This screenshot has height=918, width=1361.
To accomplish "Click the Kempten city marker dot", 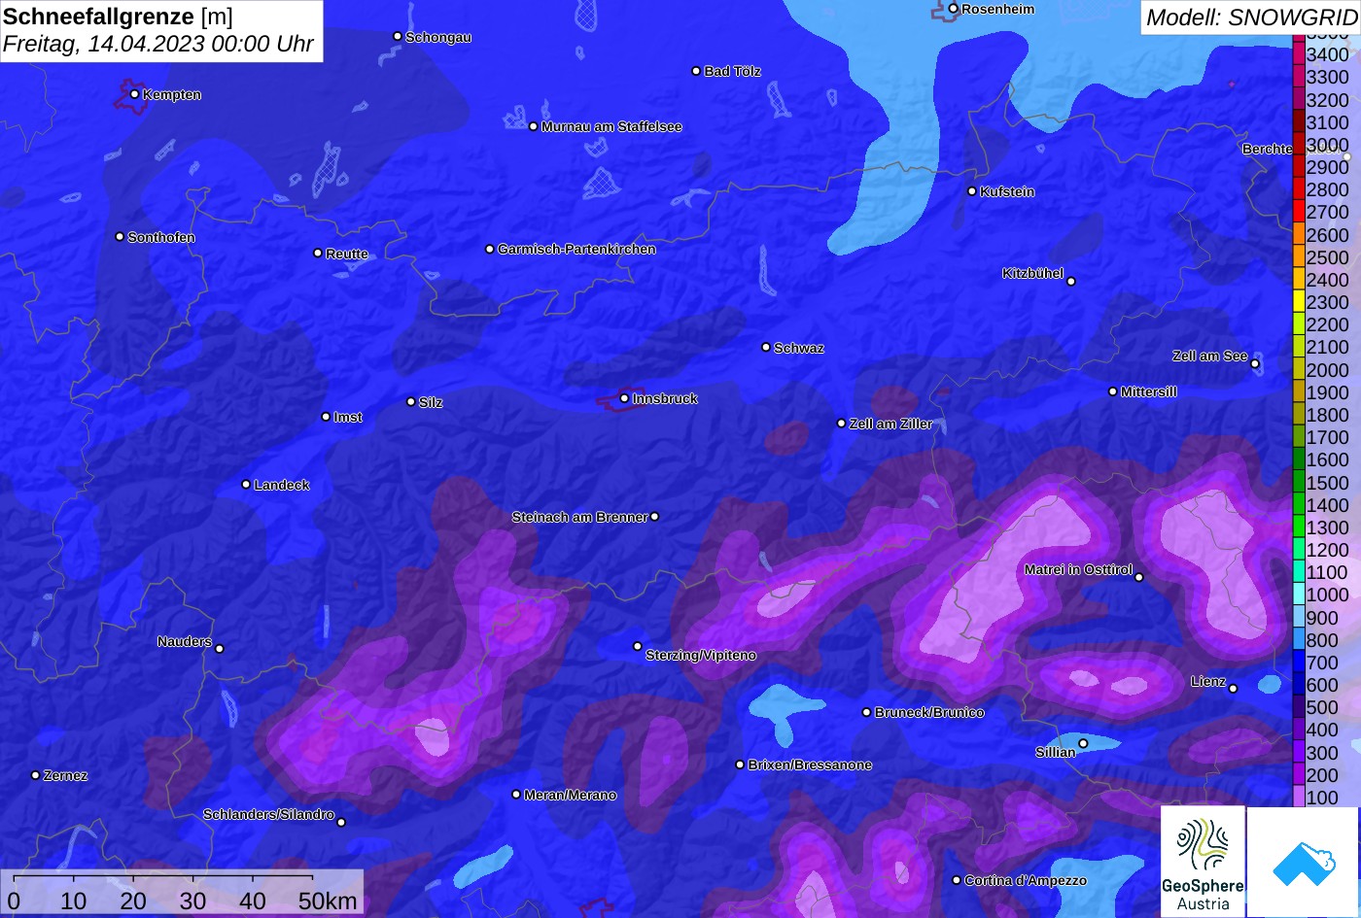I will tap(134, 94).
